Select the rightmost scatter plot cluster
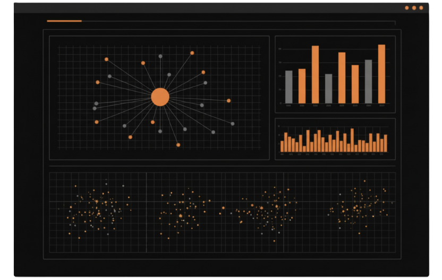Screen dimensions: 442x280 [359, 208]
